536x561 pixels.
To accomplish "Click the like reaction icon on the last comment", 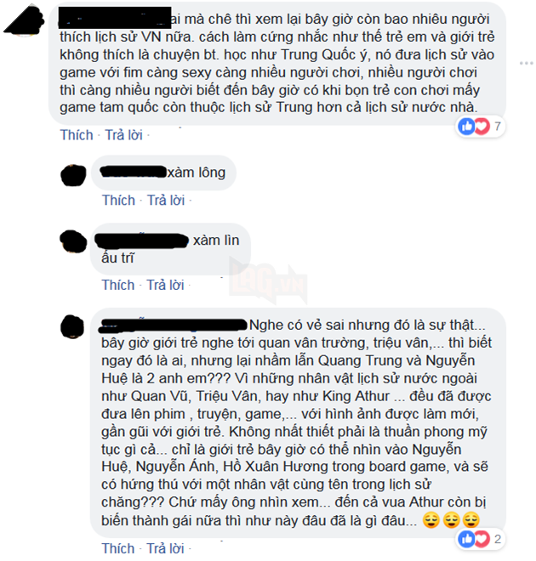I will point(466,539).
